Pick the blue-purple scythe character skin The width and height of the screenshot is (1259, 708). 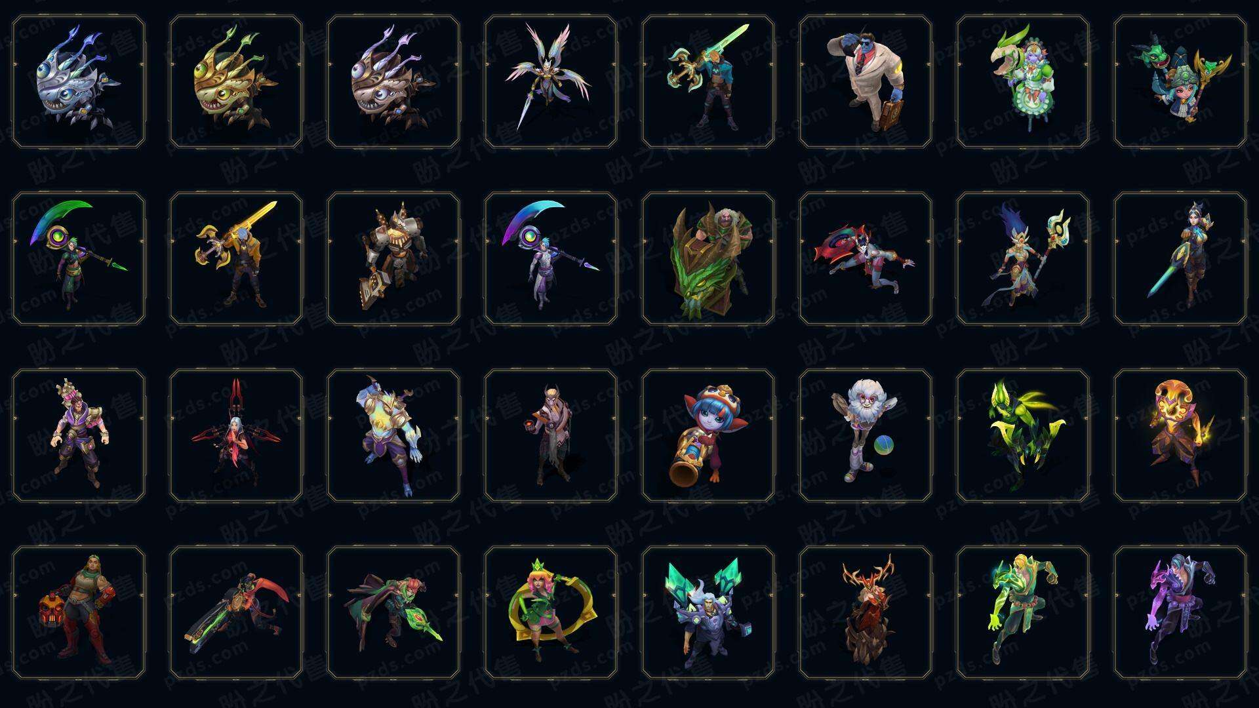point(551,258)
